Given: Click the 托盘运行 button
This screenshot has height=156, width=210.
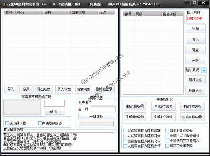Looking at the screenshot, I should tap(196, 91).
